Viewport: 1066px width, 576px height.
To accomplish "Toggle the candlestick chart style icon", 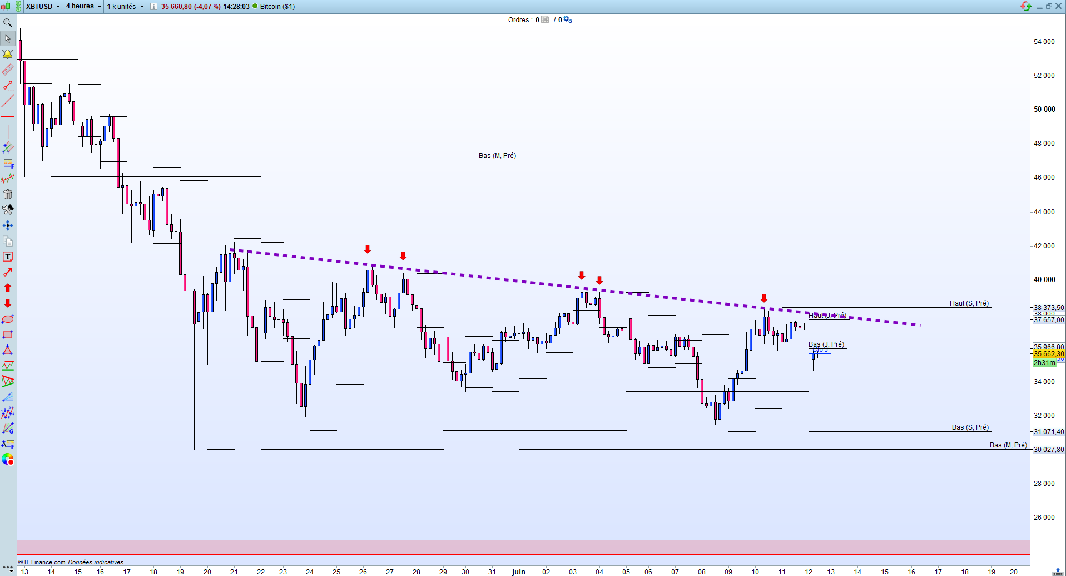I will (6, 6).
